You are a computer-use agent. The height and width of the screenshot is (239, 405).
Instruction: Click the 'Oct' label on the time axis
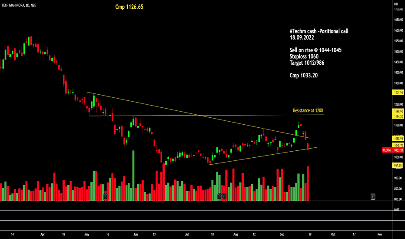(x=333, y=234)
